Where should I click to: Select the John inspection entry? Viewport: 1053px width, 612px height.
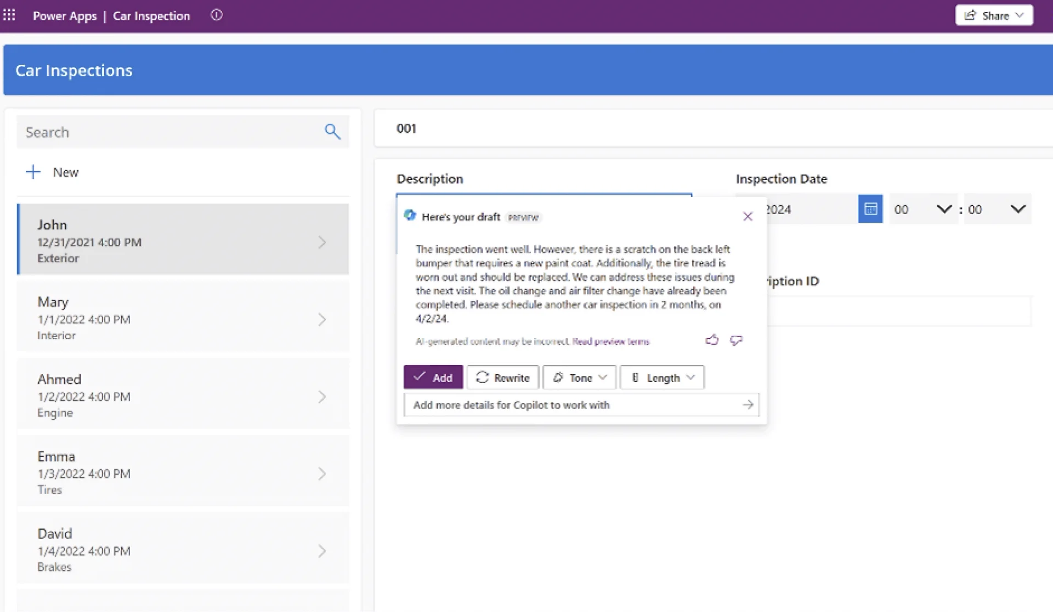click(183, 239)
